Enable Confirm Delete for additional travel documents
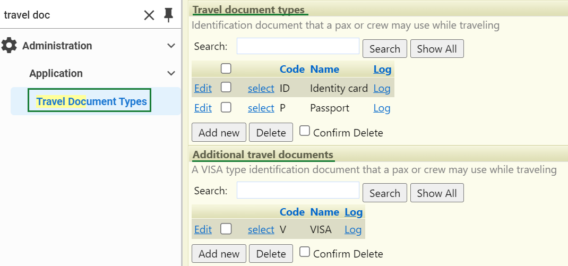This screenshot has height=266, width=568. point(305,252)
